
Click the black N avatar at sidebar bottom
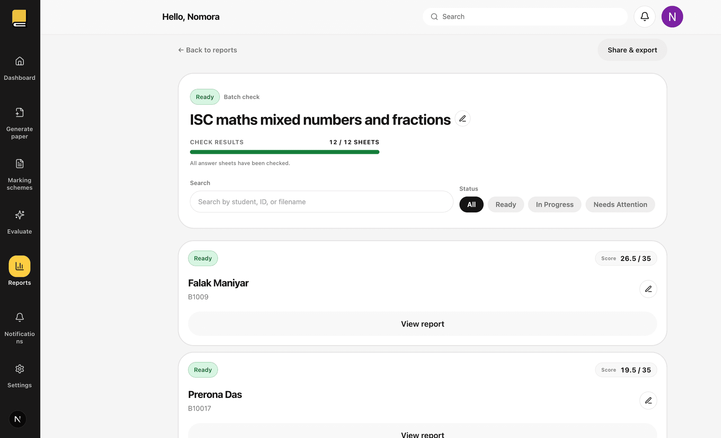click(x=18, y=419)
